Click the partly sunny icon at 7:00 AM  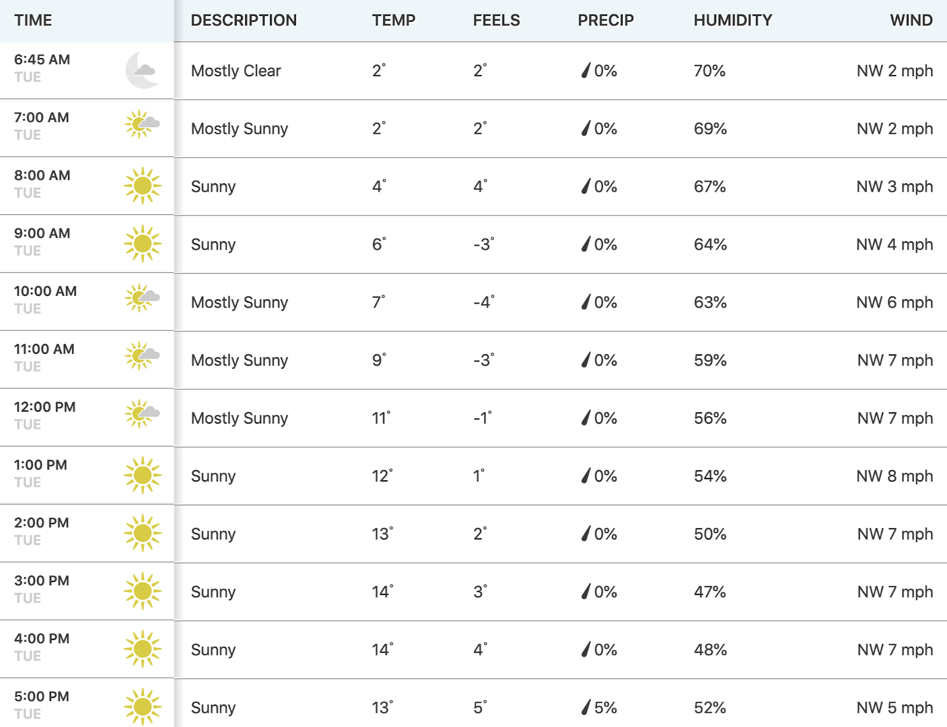pos(142,124)
